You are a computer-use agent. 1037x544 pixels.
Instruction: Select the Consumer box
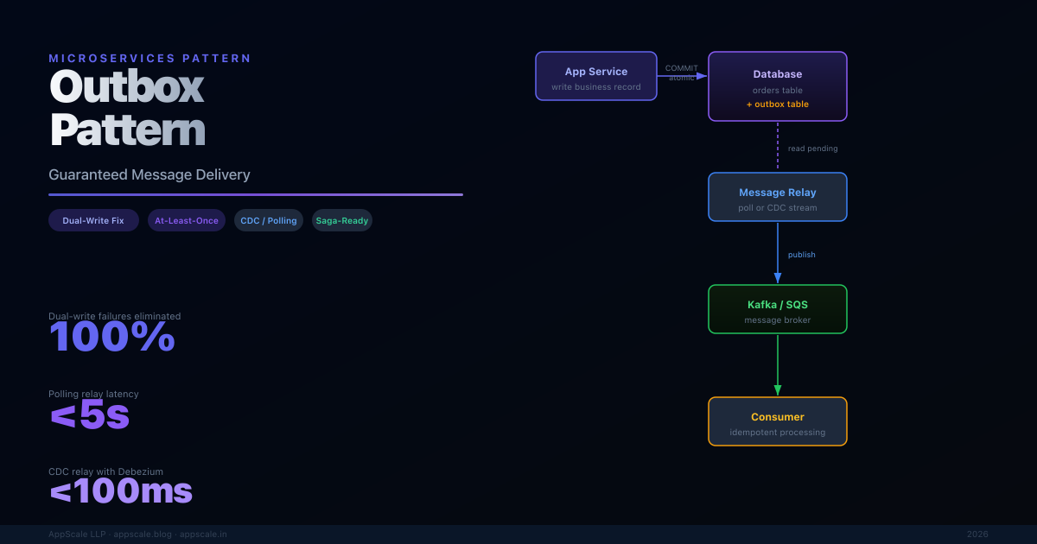(x=778, y=421)
